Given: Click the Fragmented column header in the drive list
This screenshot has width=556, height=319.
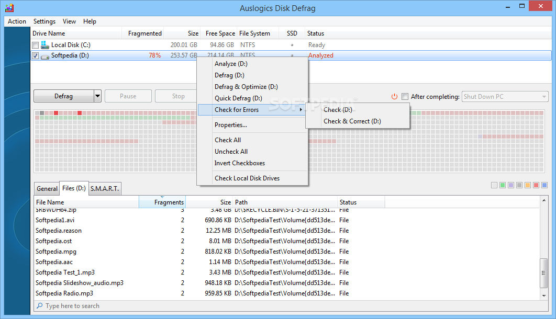Looking at the screenshot, I should coord(143,33).
